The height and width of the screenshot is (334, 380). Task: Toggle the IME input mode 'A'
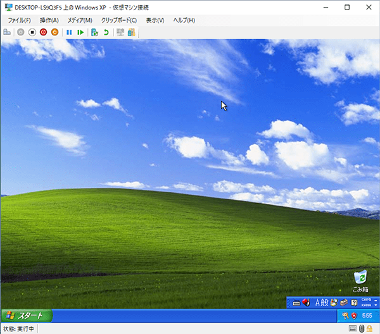coord(318,302)
